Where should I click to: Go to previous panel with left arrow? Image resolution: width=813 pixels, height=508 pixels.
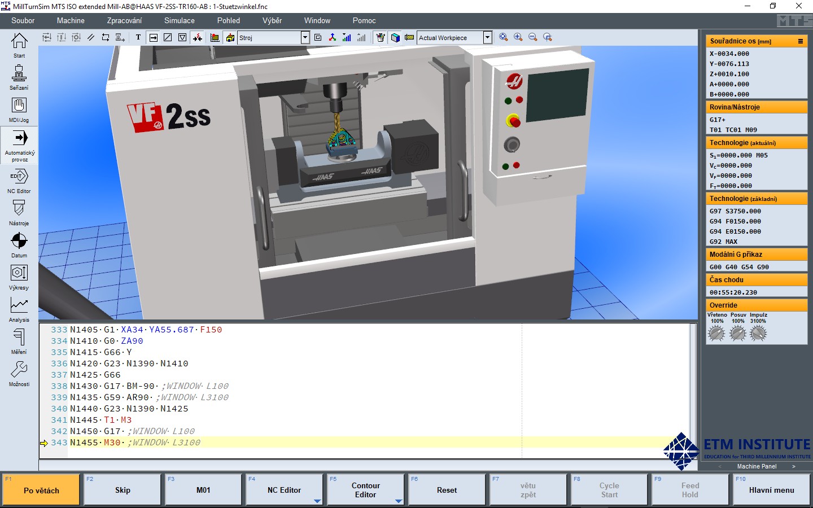pyautogui.click(x=720, y=466)
